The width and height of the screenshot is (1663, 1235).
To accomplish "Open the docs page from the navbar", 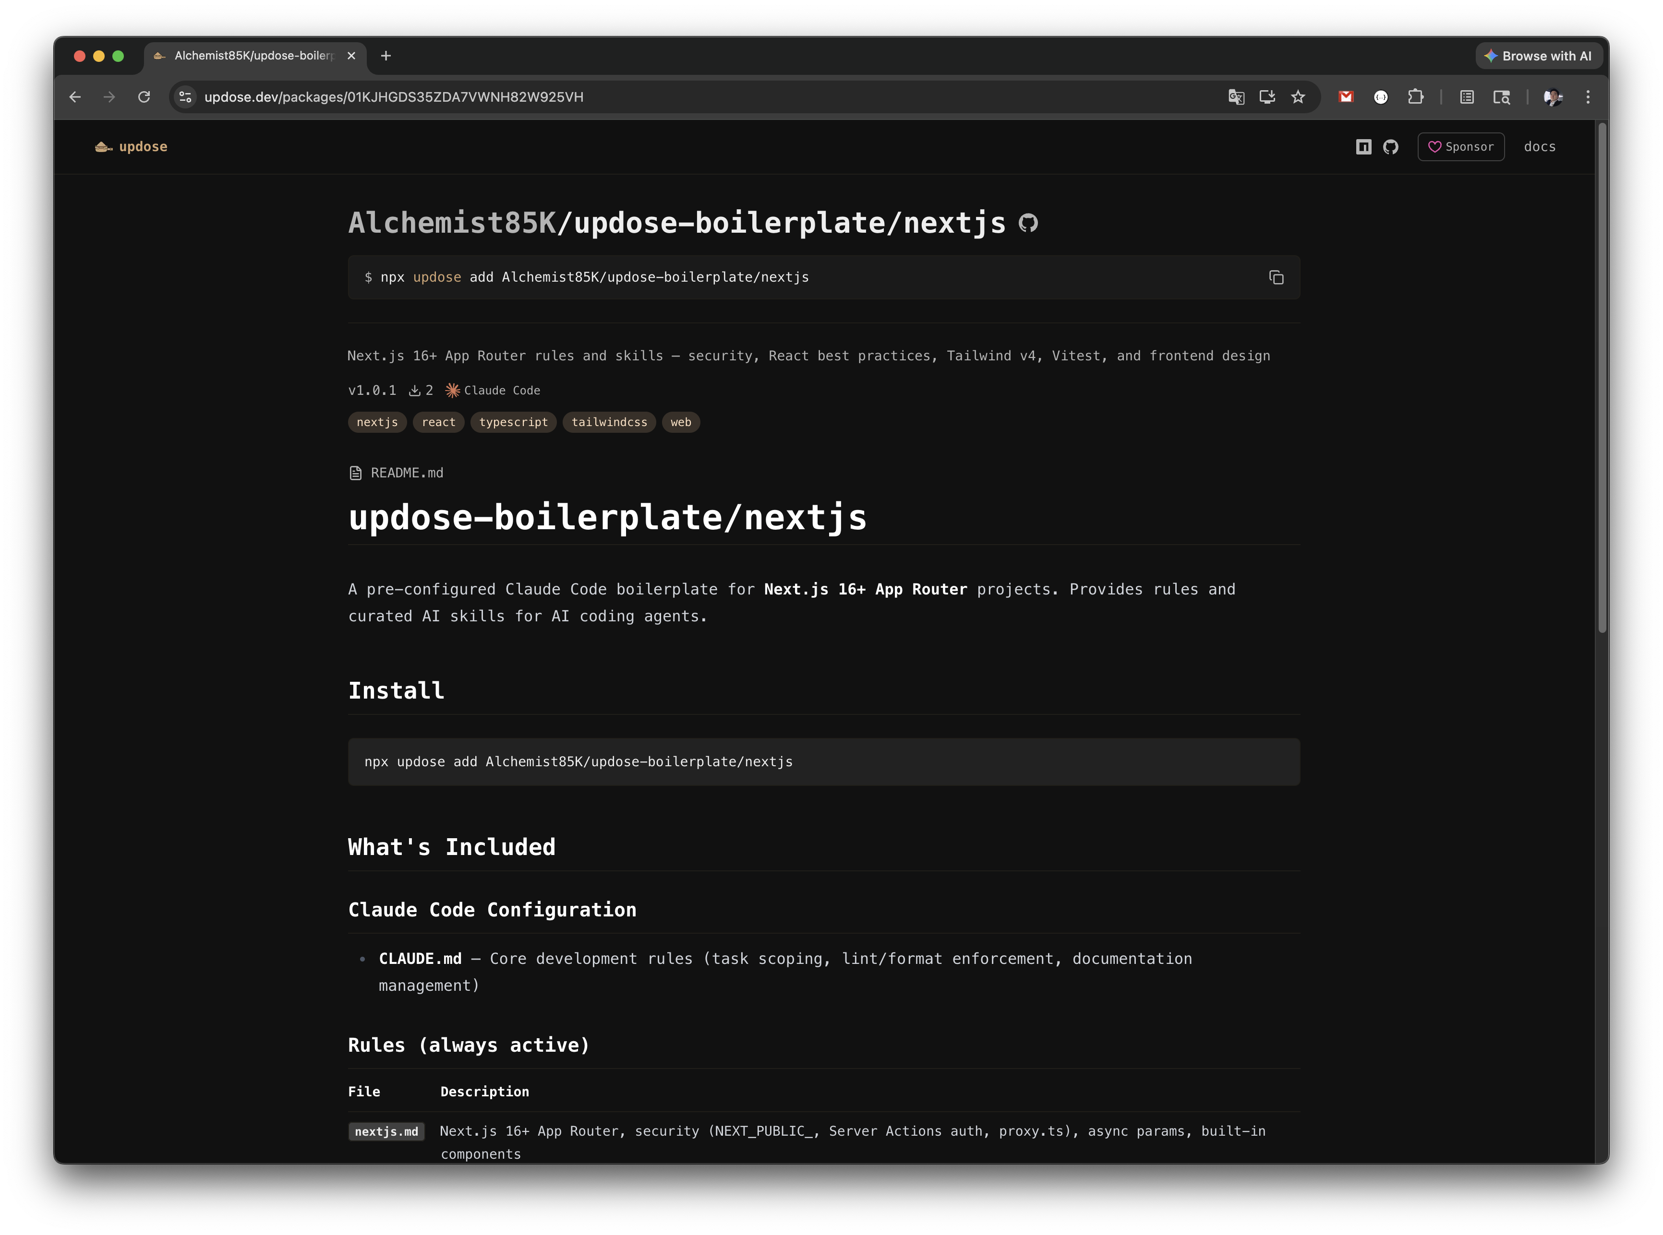I will click(1539, 146).
